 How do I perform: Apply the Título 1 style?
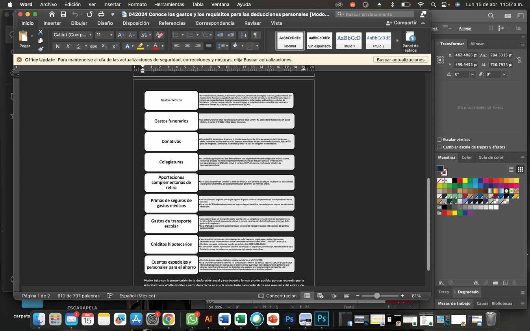[349, 41]
